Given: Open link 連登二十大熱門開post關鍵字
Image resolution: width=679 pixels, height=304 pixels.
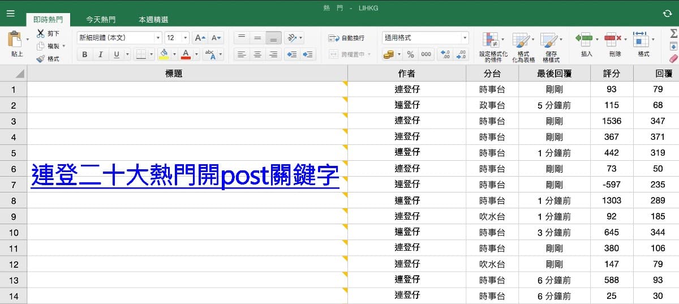Looking at the screenshot, I should click(x=185, y=175).
